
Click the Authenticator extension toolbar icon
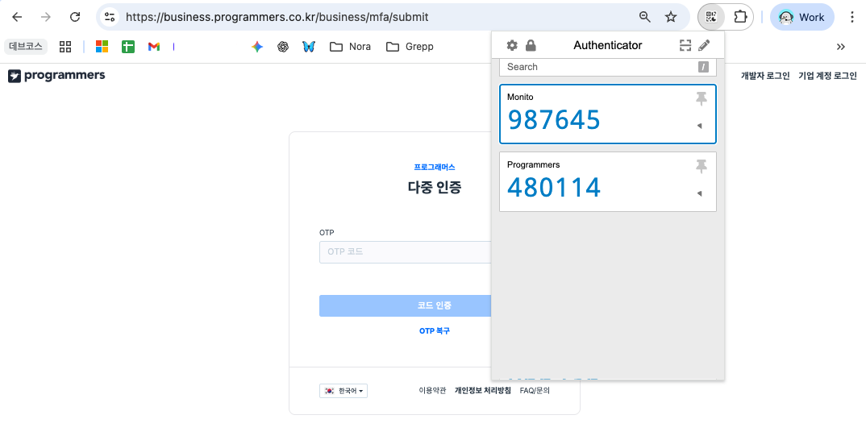click(x=711, y=17)
